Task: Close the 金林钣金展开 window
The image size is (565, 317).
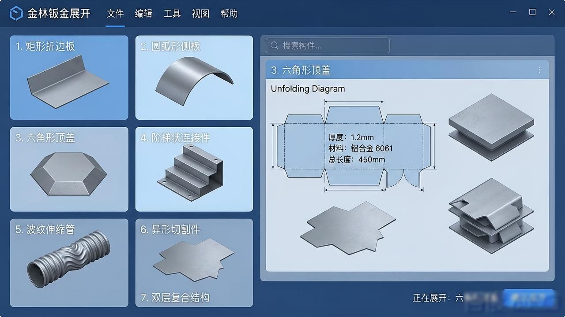Action: click(x=551, y=12)
